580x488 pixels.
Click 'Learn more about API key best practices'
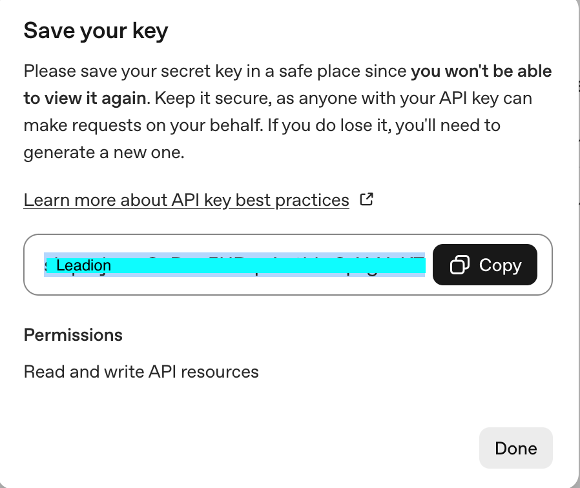pyautogui.click(x=185, y=199)
